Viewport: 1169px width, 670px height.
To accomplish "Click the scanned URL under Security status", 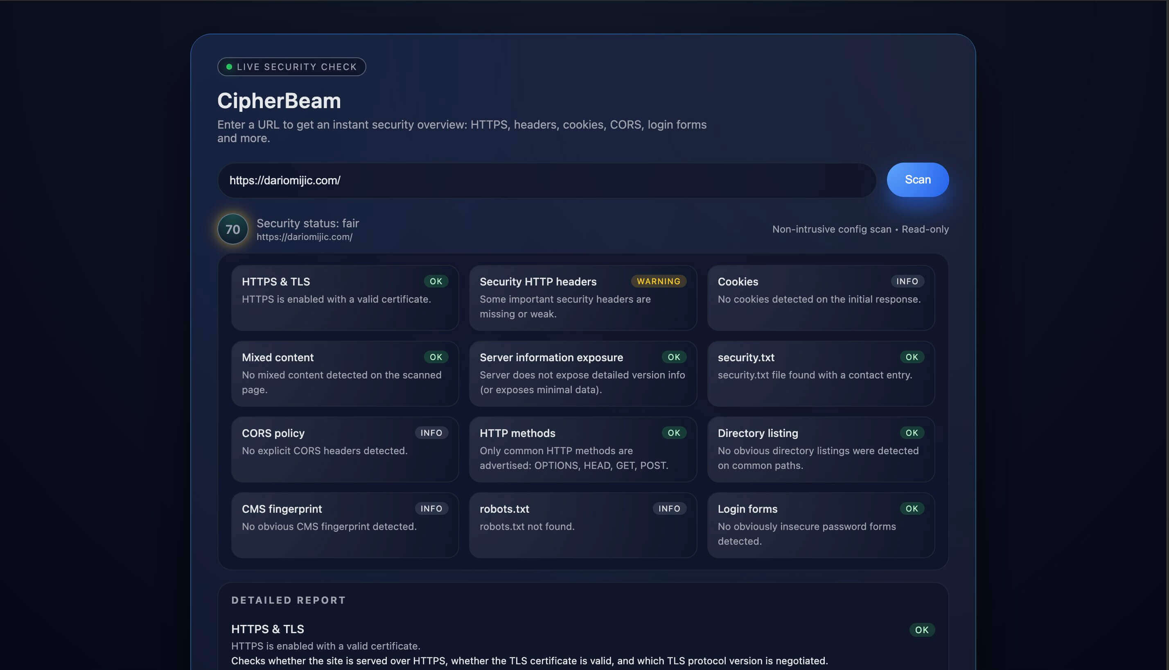I will [305, 237].
